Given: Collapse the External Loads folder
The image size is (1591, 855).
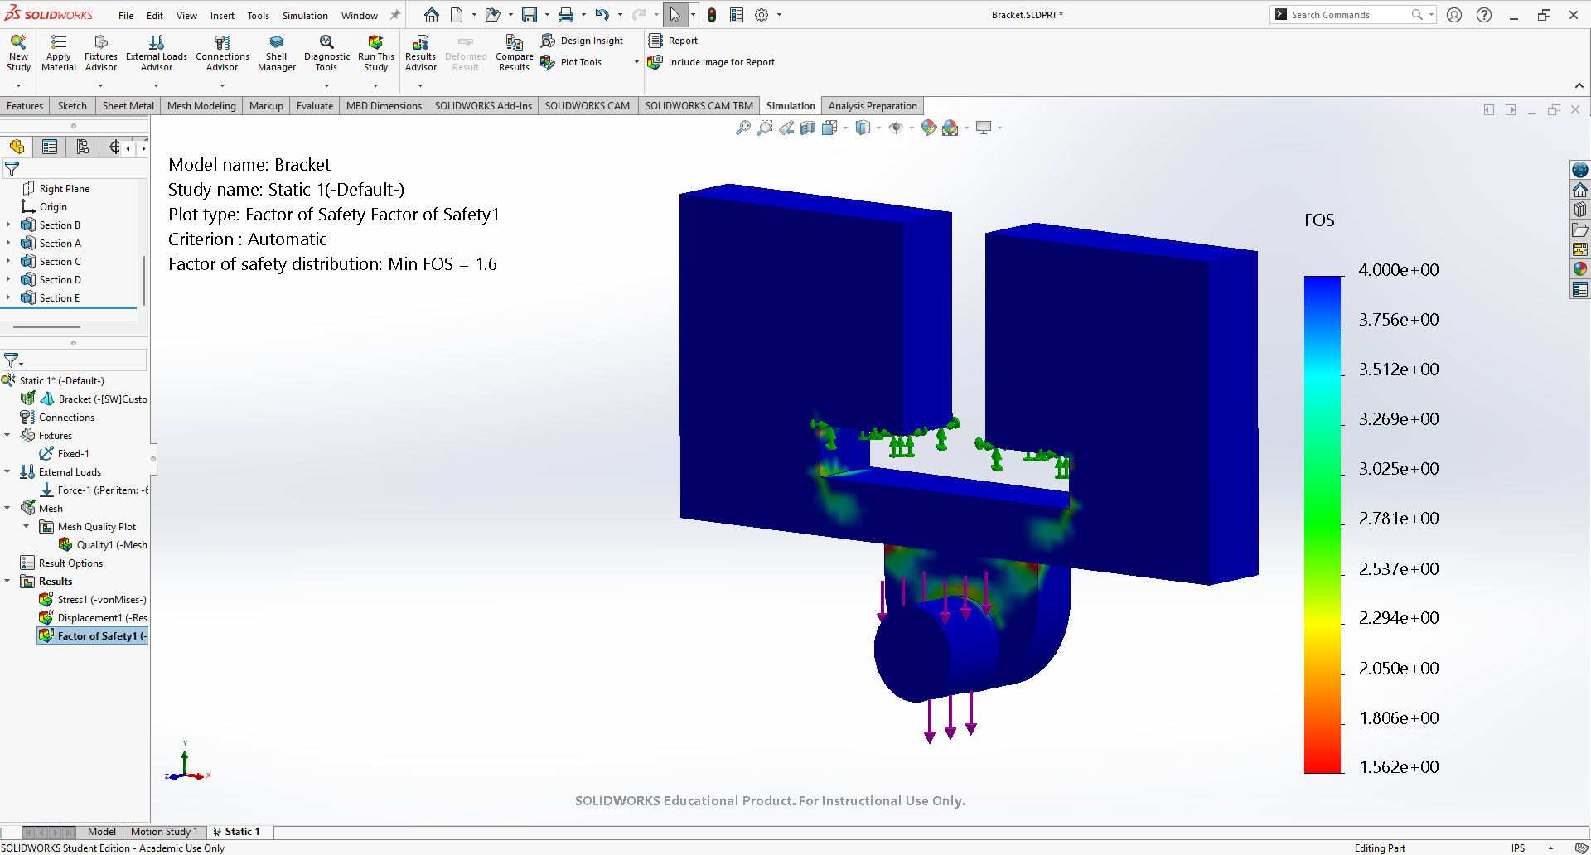Looking at the screenshot, I should (x=8, y=471).
